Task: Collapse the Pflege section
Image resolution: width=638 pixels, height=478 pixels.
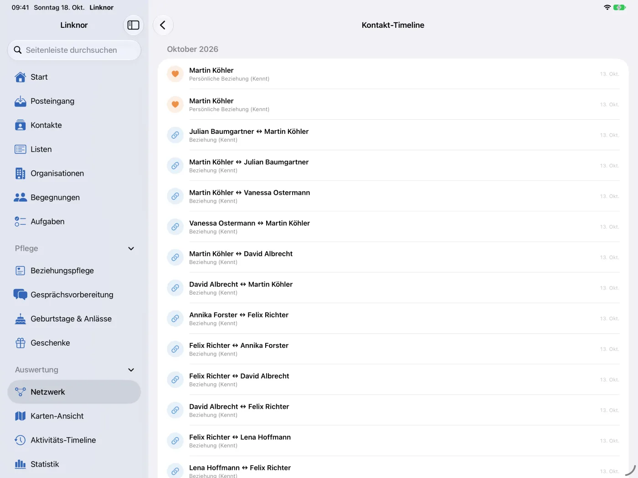Action: coord(131,249)
